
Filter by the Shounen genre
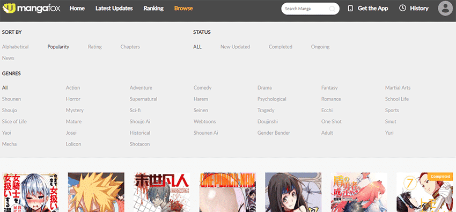pyautogui.click(x=11, y=99)
